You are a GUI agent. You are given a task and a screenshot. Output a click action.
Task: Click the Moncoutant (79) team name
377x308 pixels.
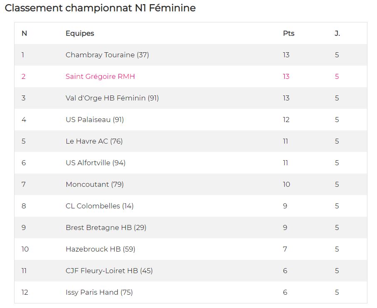(94, 184)
